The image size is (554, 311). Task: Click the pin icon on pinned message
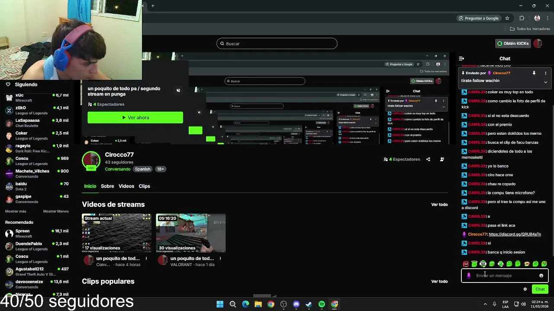534,73
